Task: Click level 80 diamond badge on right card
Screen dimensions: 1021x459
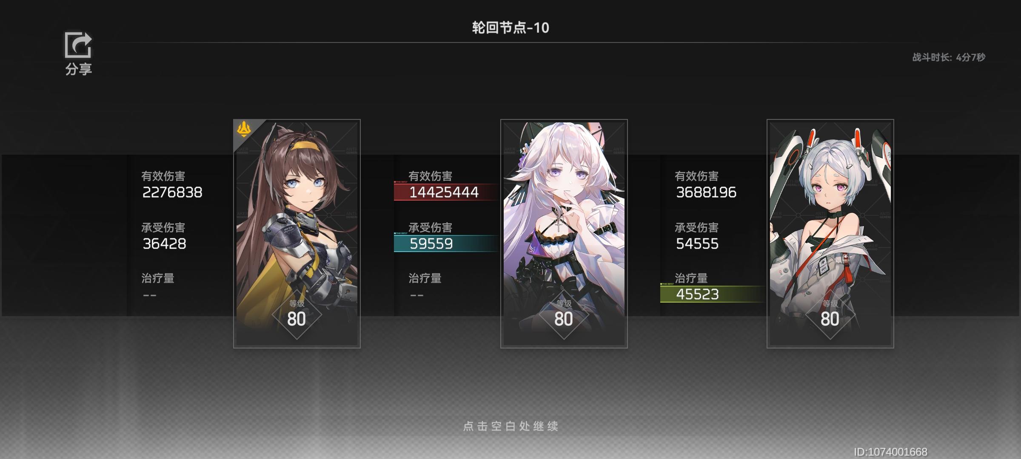Action: coord(830,315)
